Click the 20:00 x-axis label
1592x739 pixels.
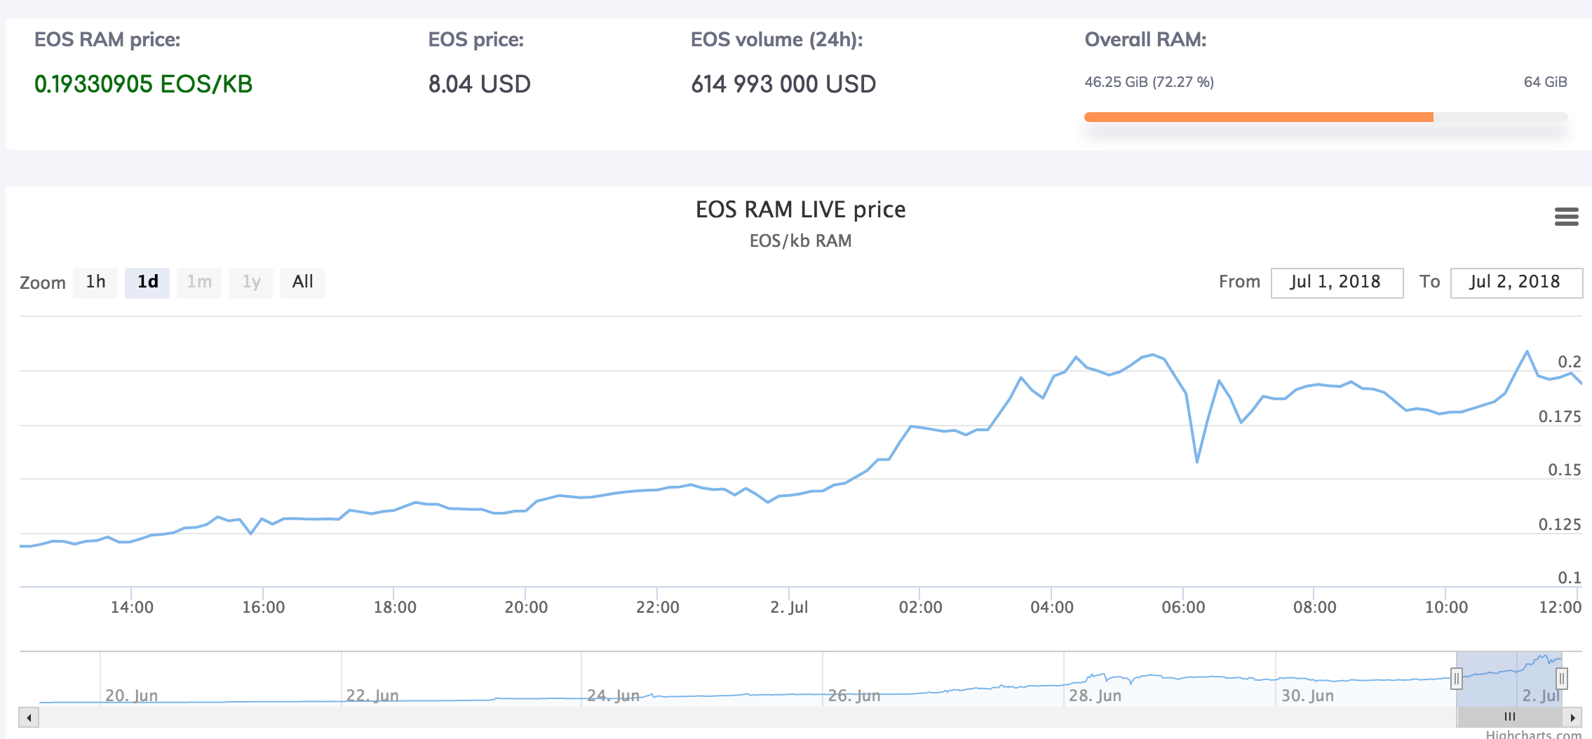click(x=526, y=607)
